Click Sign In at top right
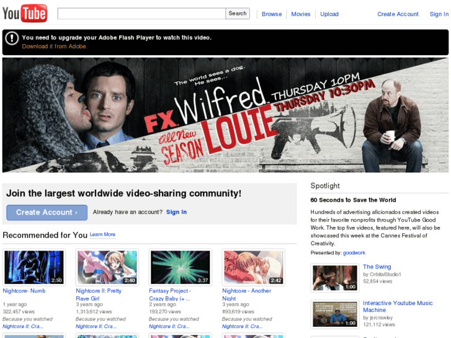 [439, 14]
